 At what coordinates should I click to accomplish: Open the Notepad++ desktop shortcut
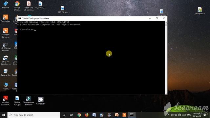coord(200,10)
